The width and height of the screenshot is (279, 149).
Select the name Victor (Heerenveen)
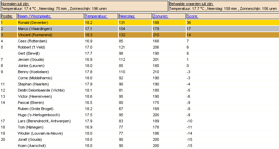[x=35, y=96]
